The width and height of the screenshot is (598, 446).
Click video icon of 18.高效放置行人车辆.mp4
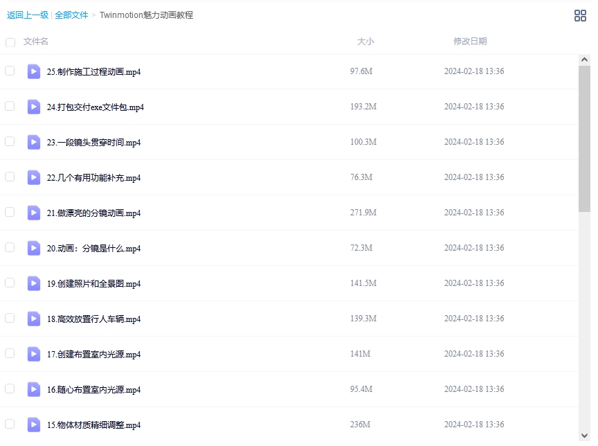(x=33, y=319)
